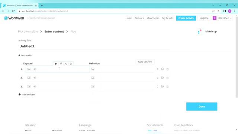This screenshot has width=238, height=134.
Task: Open the Features page
Action: tap(139, 18)
